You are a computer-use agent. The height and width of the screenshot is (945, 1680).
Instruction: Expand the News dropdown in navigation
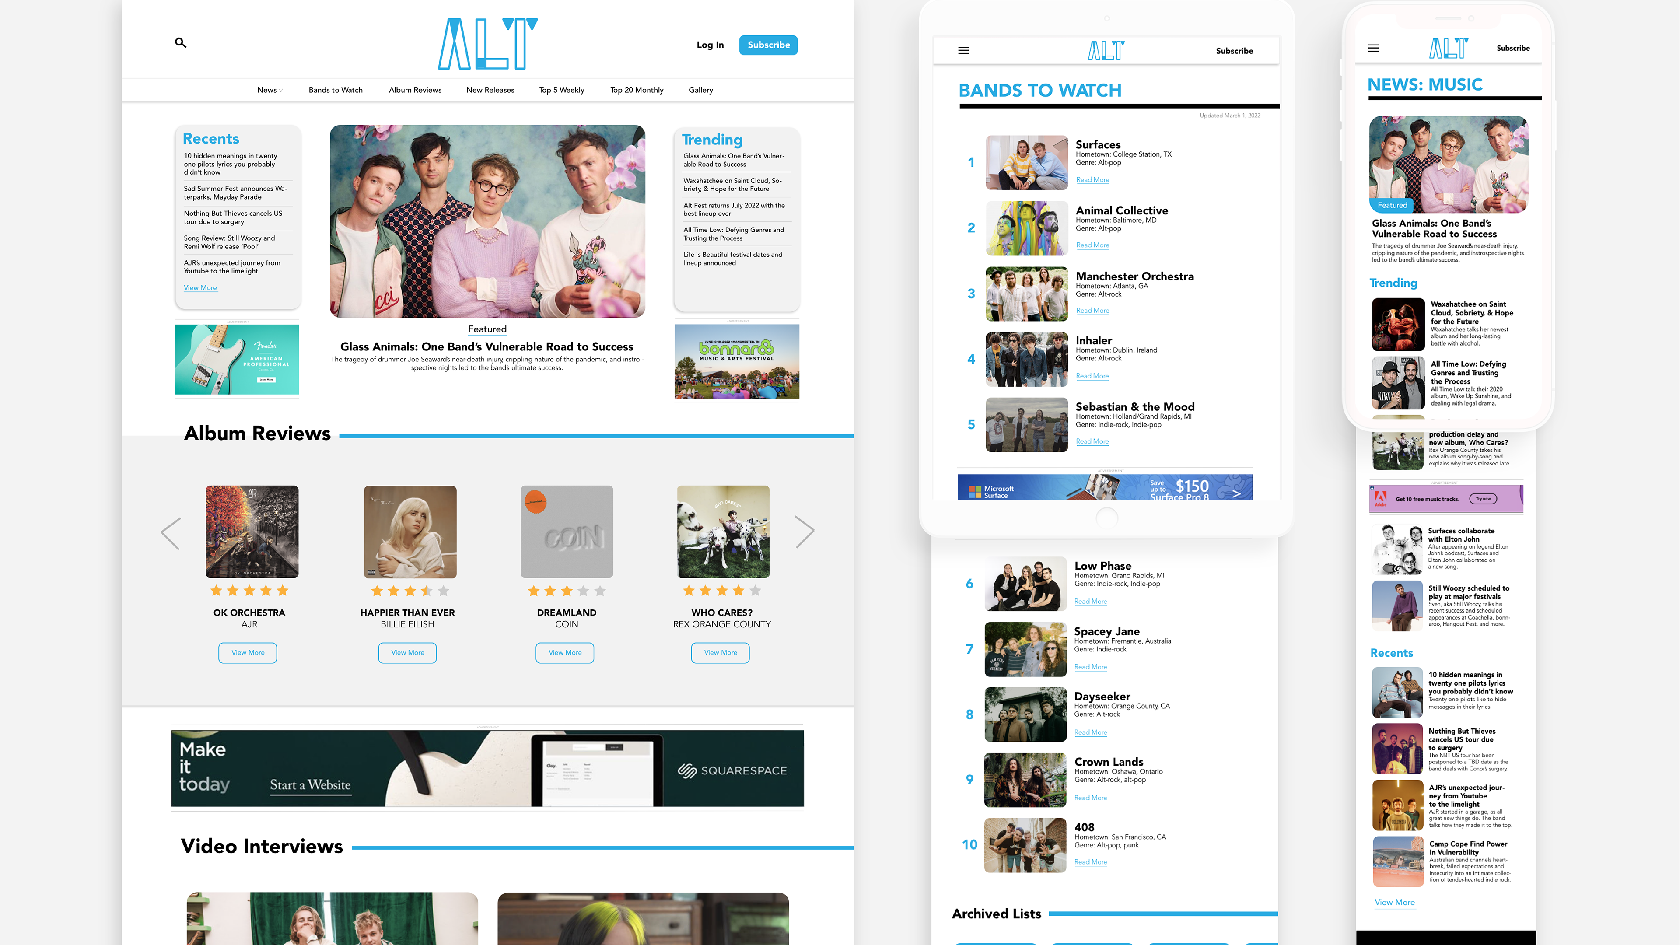[269, 90]
